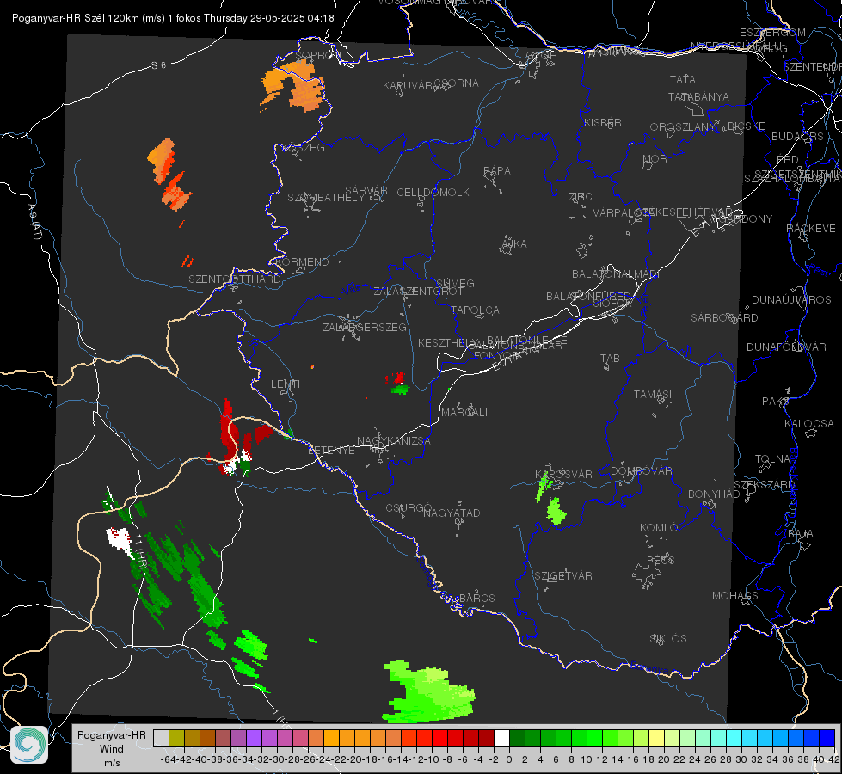Image resolution: width=842 pixels, height=774 pixels.
Task: Click the KOMLO city label
Action: pyautogui.click(x=659, y=528)
